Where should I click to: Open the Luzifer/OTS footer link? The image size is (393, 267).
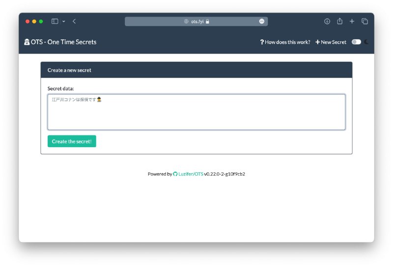click(x=191, y=174)
